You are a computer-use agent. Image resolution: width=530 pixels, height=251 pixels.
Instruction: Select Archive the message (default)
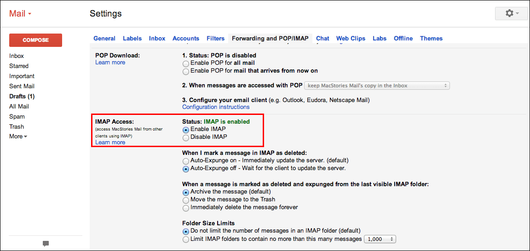pyautogui.click(x=185, y=192)
